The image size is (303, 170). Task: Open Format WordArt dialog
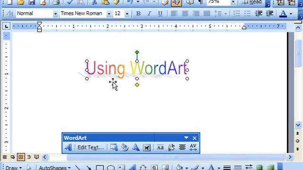[x=125, y=147]
